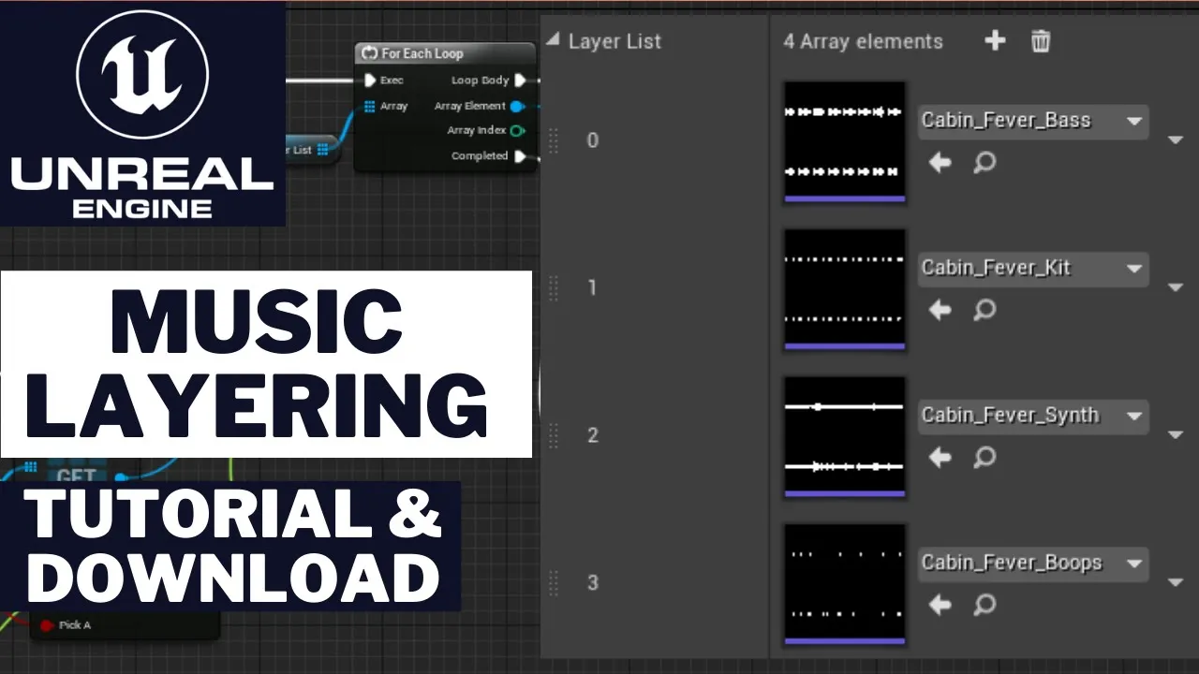Open the Cabin_Fever_Boops asset dropdown
The image size is (1199, 674).
tap(1033, 563)
